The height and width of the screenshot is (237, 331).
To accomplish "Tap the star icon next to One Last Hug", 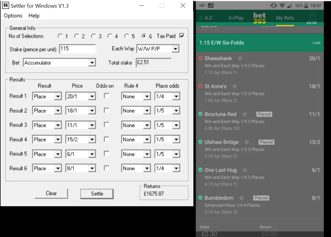I will click(x=245, y=170).
